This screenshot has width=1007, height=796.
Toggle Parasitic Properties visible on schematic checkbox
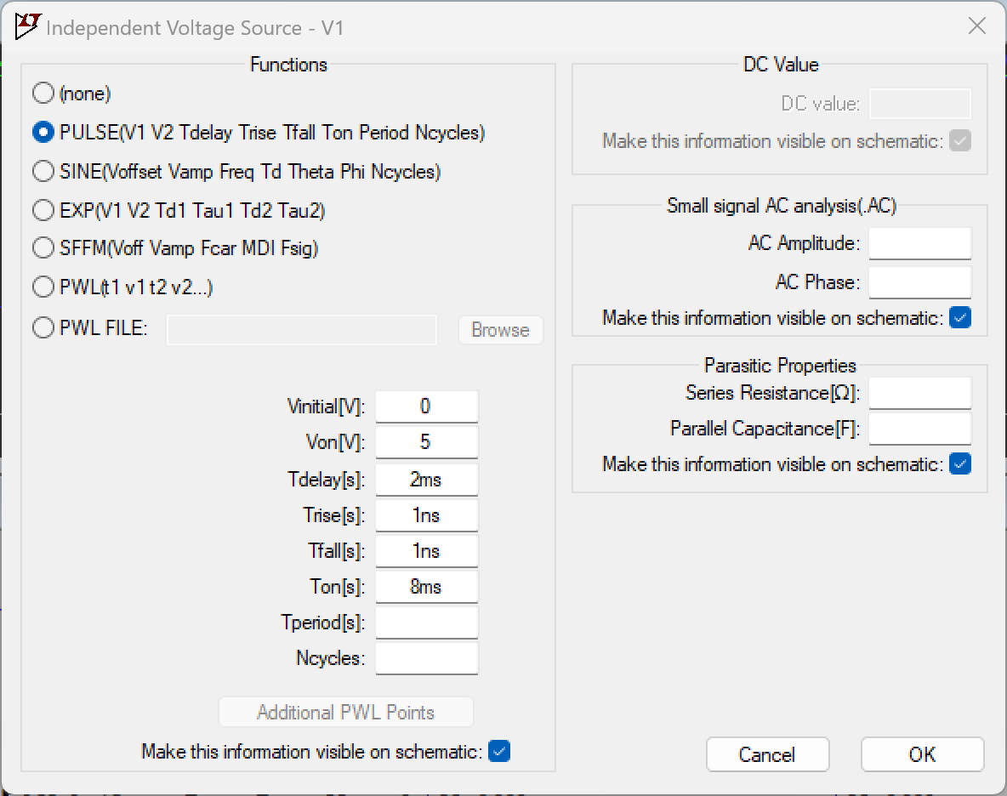coord(960,463)
